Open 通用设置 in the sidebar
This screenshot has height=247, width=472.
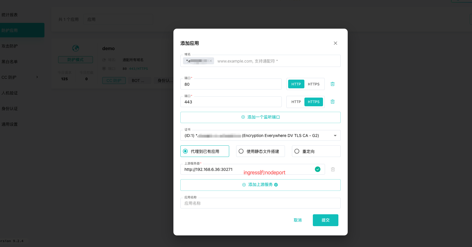[10, 124]
